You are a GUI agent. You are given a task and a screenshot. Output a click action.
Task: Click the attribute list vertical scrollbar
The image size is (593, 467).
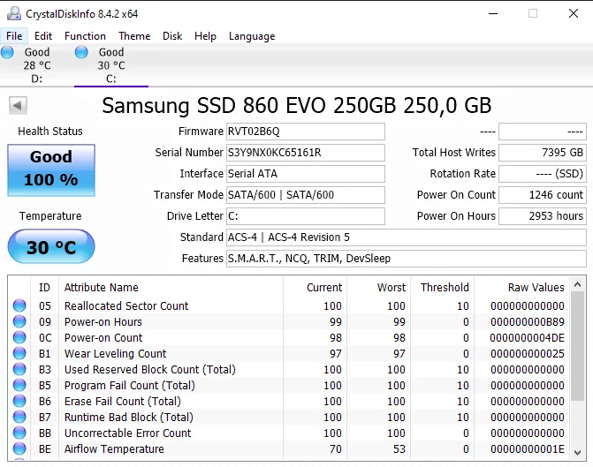tap(577, 353)
